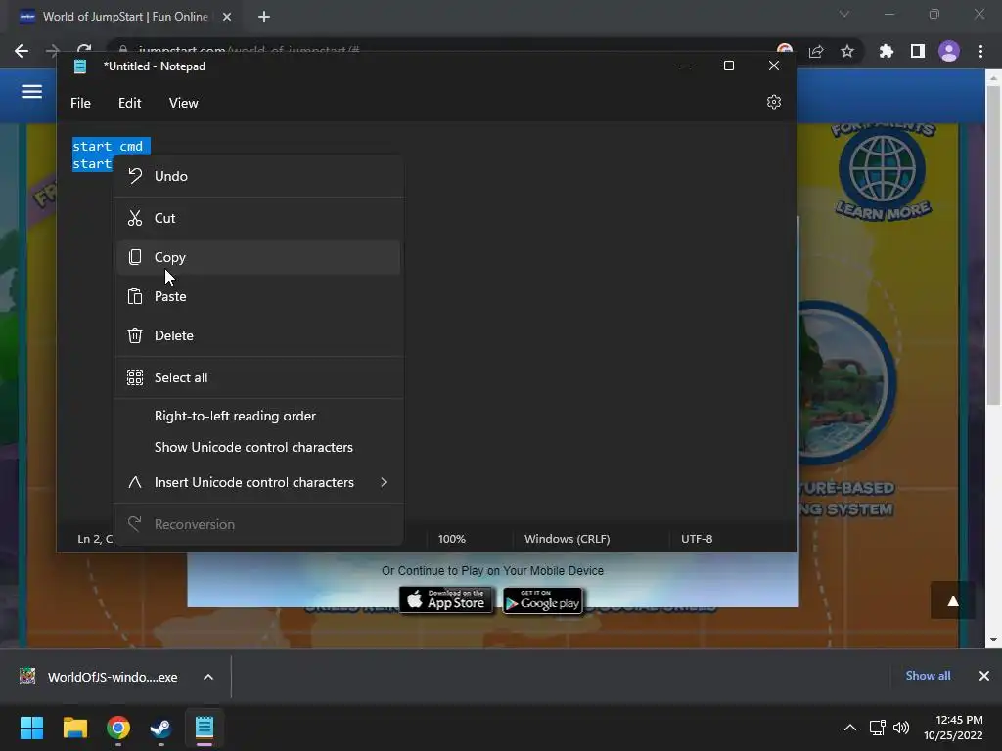Toggle Right-to-left reading order
Image resolution: width=1002 pixels, height=751 pixels.
tap(258, 416)
